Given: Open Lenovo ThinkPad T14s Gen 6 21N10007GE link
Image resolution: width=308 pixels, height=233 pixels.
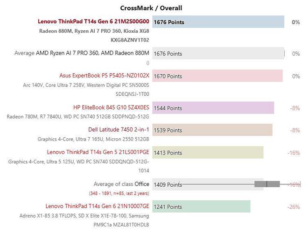Looking at the screenshot, I should point(97,206).
